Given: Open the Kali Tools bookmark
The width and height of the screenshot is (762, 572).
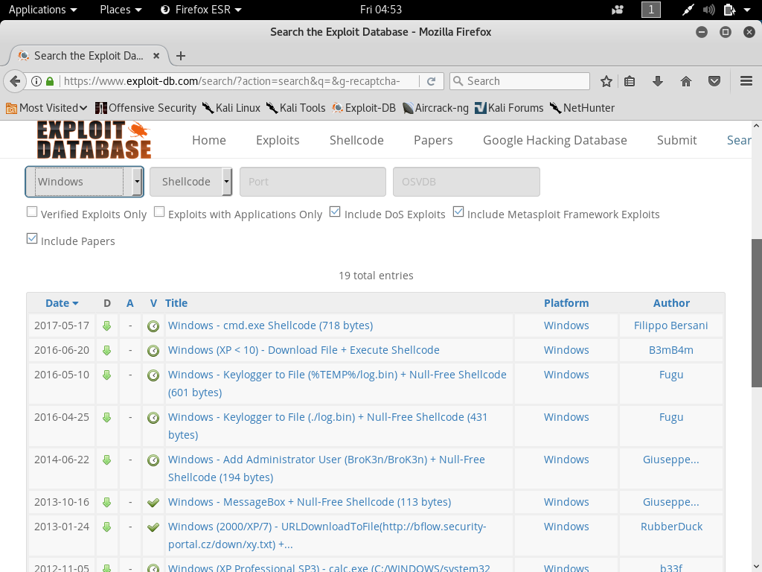Looking at the screenshot, I should 296,108.
